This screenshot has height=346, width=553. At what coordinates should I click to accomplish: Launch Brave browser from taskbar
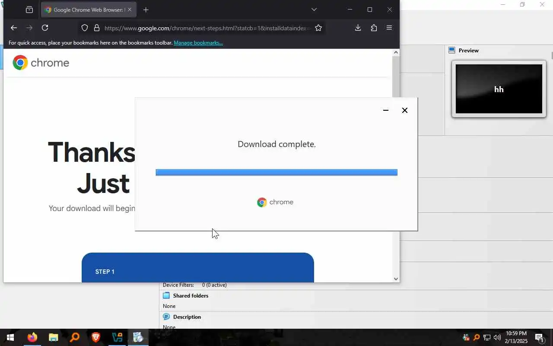[95, 337]
